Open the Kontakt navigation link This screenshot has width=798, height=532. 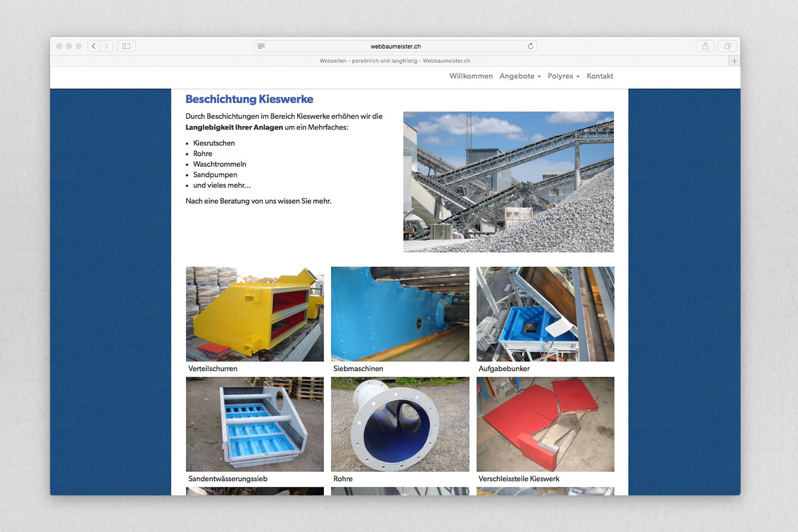coord(600,76)
